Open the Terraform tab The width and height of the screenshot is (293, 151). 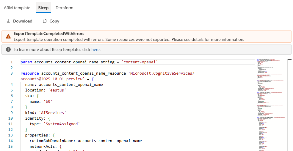(65, 8)
